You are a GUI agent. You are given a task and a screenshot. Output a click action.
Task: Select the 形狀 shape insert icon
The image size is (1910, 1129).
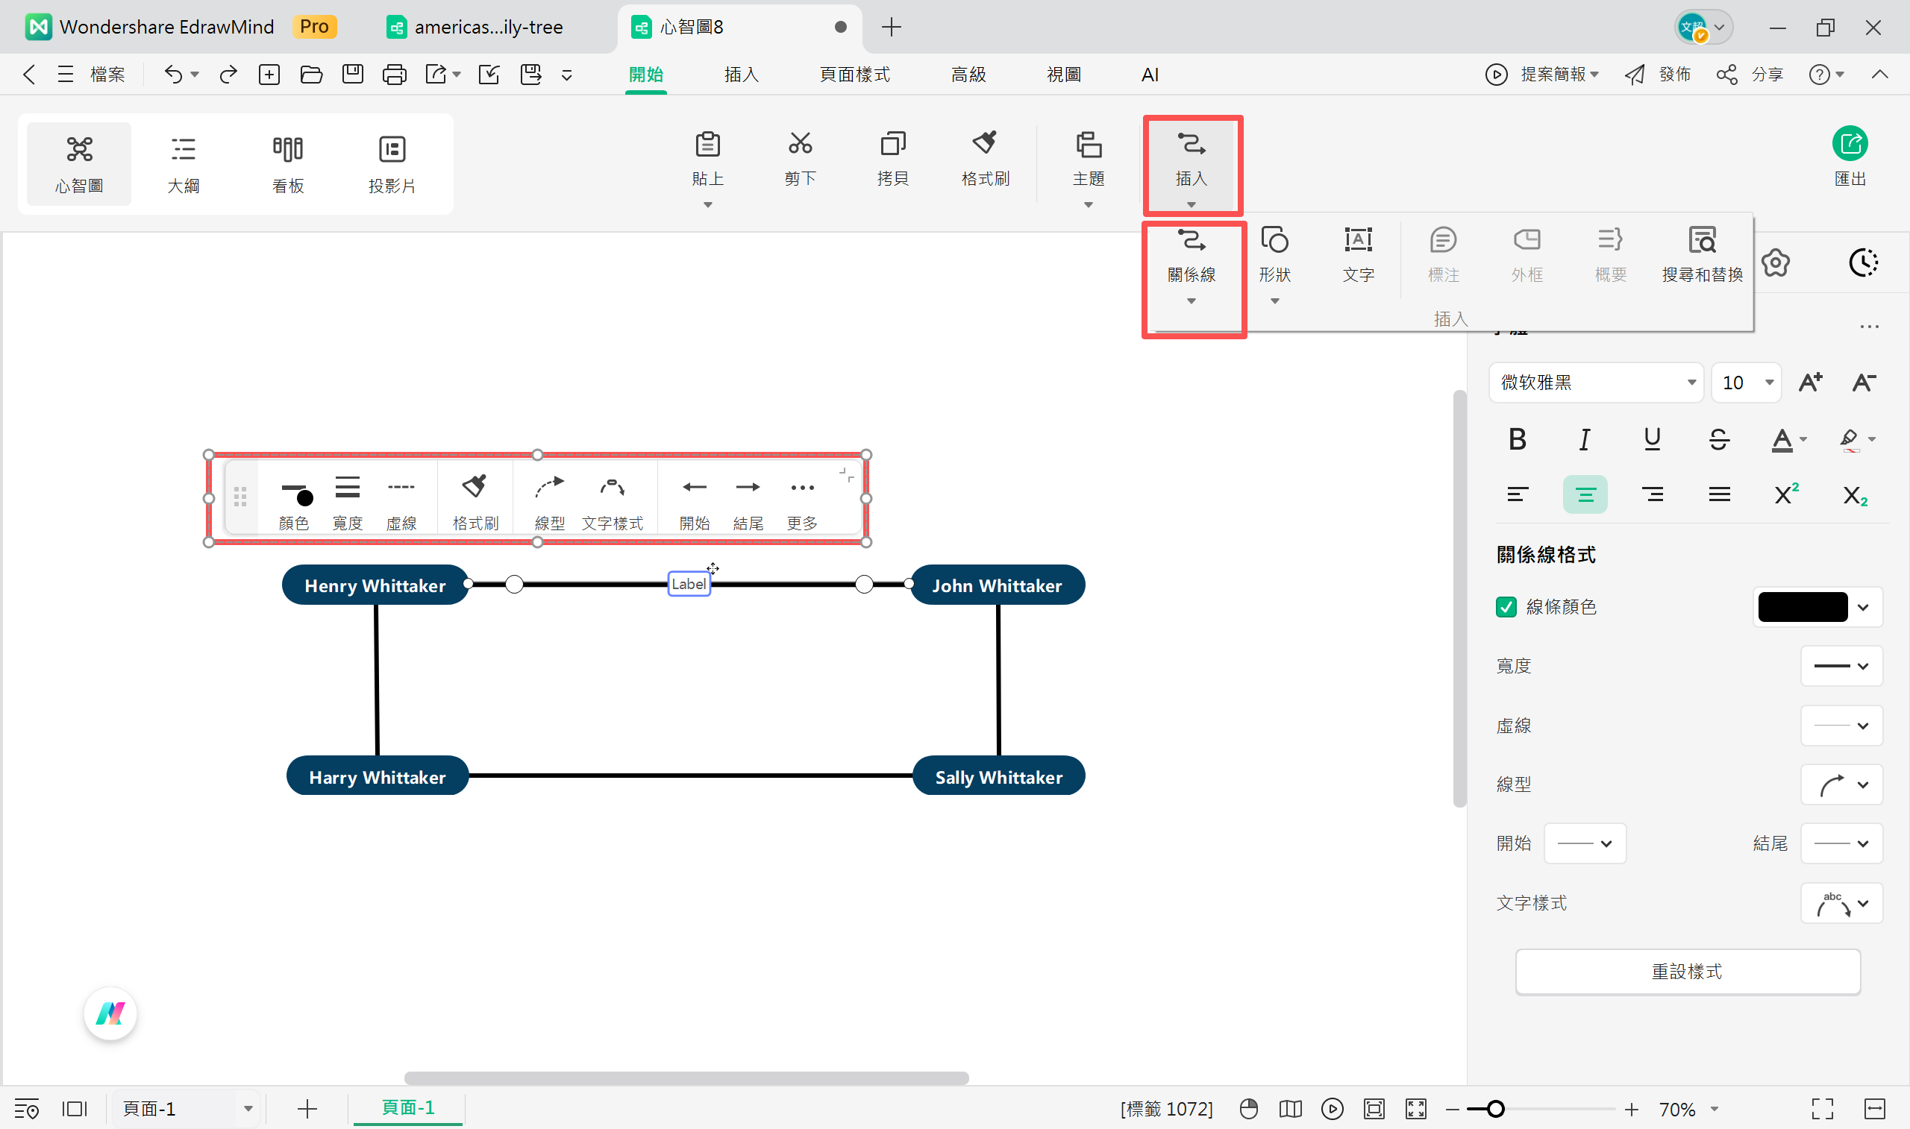[1274, 240]
